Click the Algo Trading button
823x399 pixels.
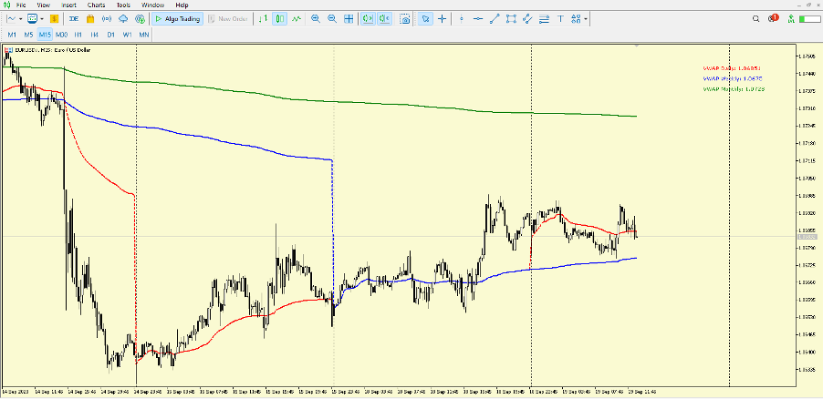(177, 18)
